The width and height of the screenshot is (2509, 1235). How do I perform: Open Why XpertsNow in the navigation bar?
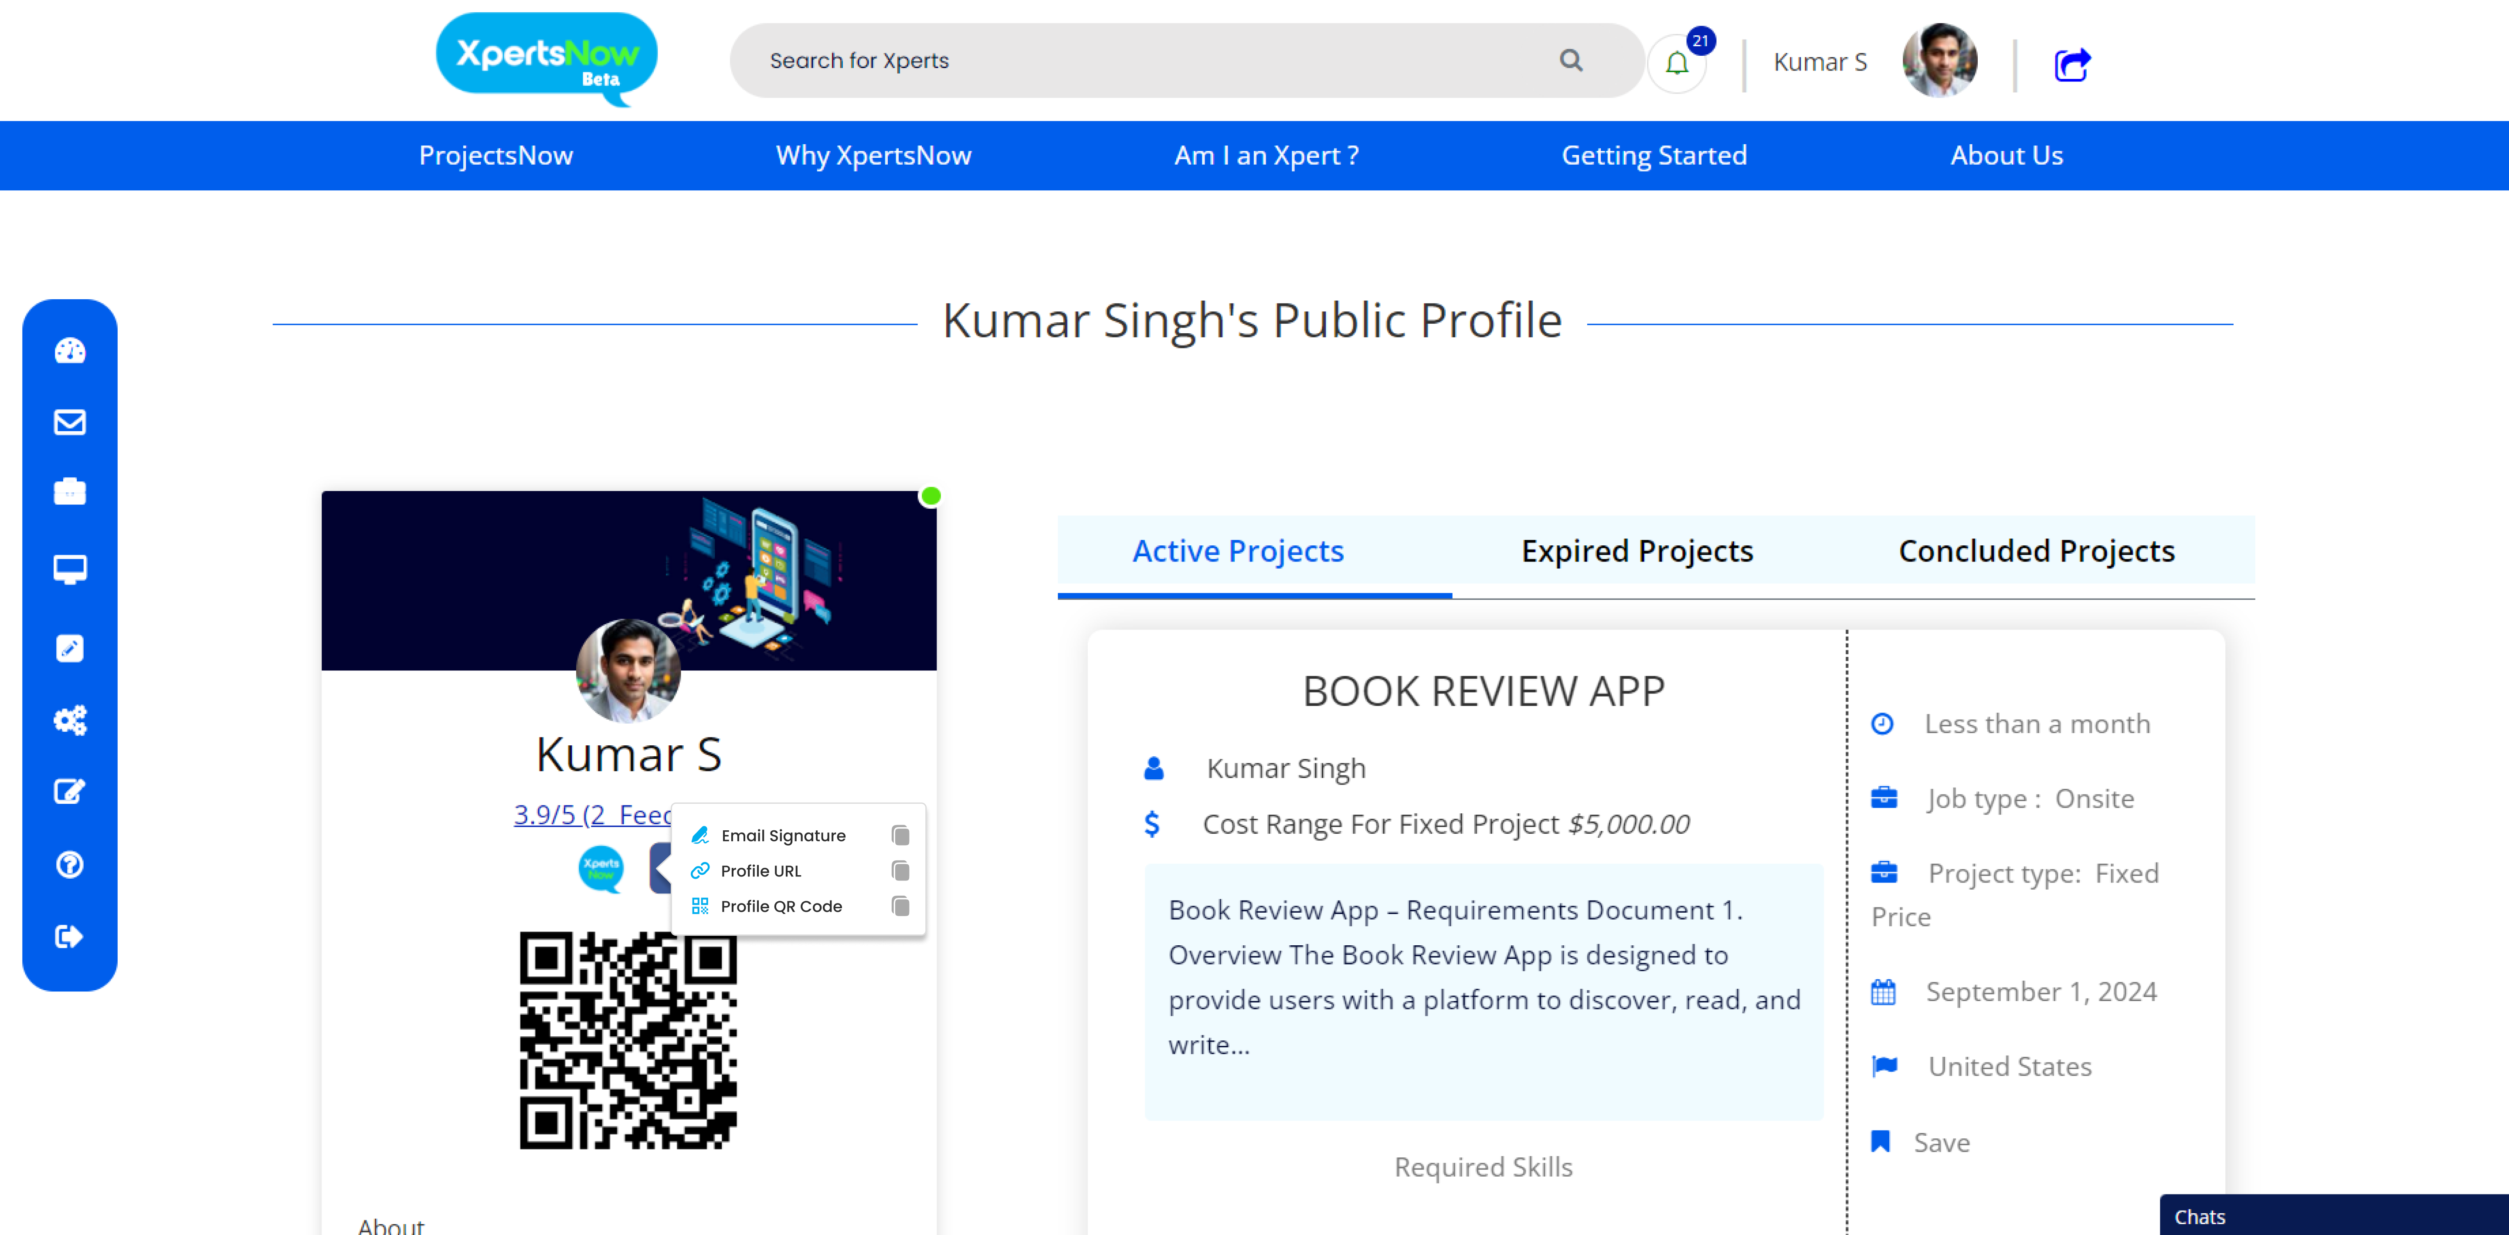pos(874,156)
